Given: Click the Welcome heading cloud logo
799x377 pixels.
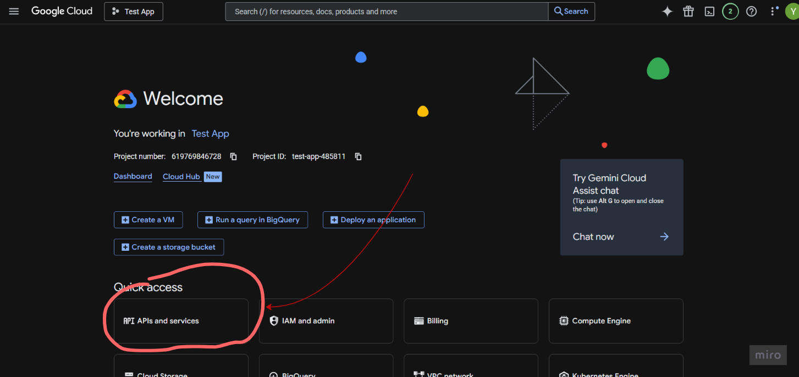Looking at the screenshot, I should (x=125, y=99).
